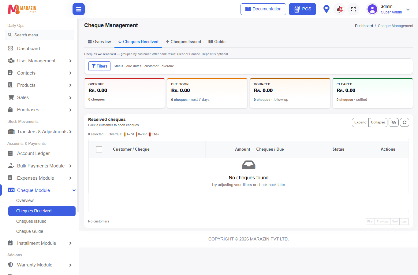Screen dimensions: 418x275
Task: Open Account Ledger in the sidebar
Action: (x=33, y=153)
